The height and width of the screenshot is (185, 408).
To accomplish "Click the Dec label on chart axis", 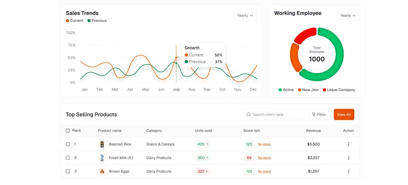I will [x=253, y=89].
